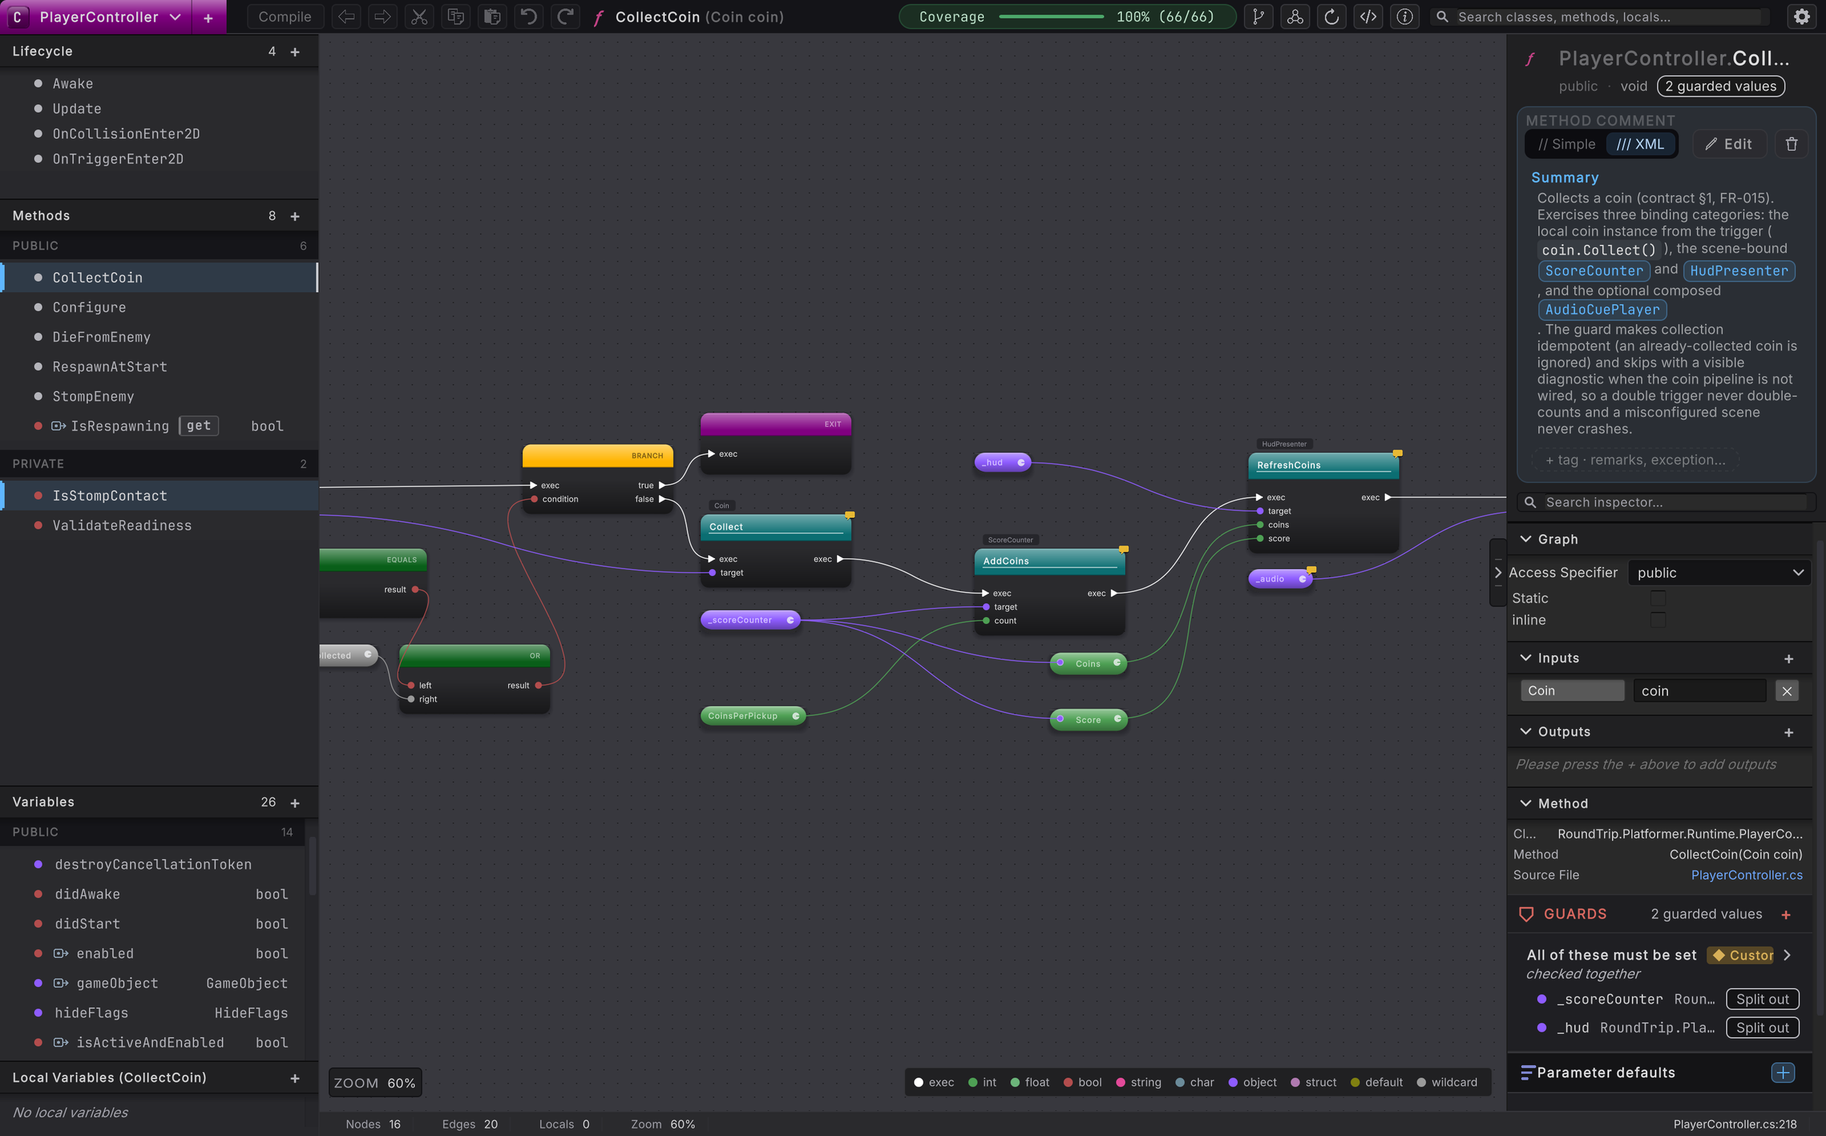This screenshot has height=1136, width=1826.
Task: Click the ZOOM 60% control
Action: click(x=375, y=1083)
